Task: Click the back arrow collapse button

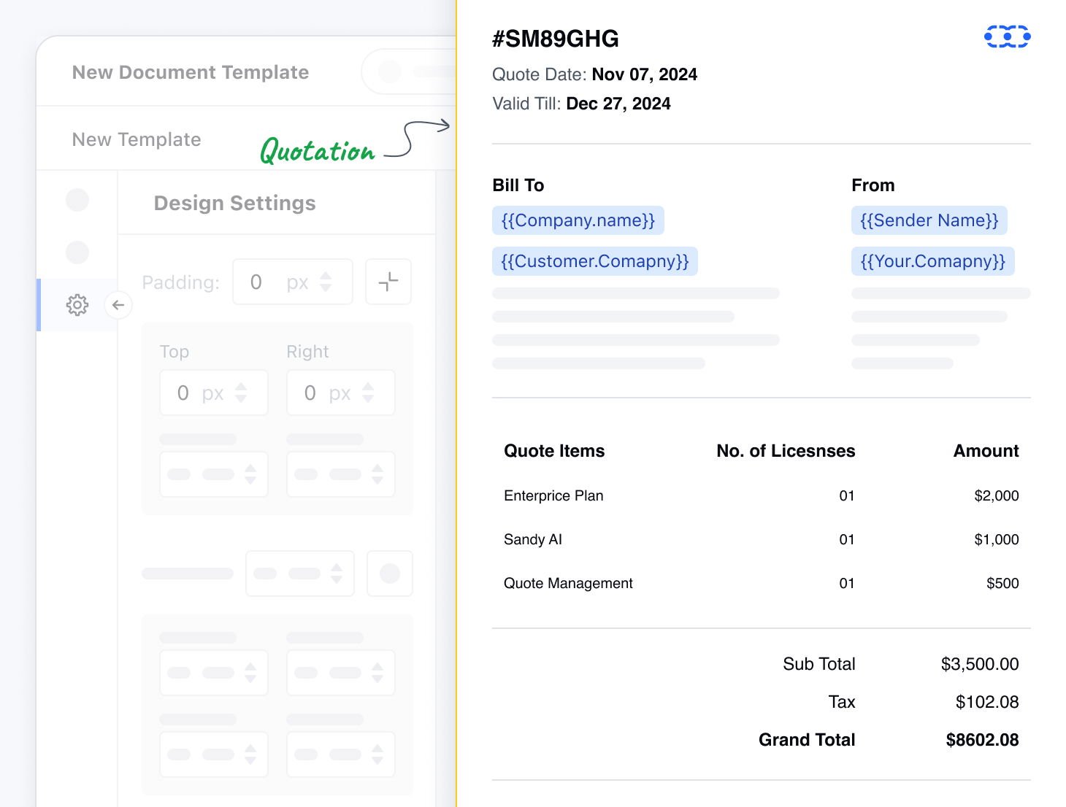Action: pyautogui.click(x=118, y=305)
